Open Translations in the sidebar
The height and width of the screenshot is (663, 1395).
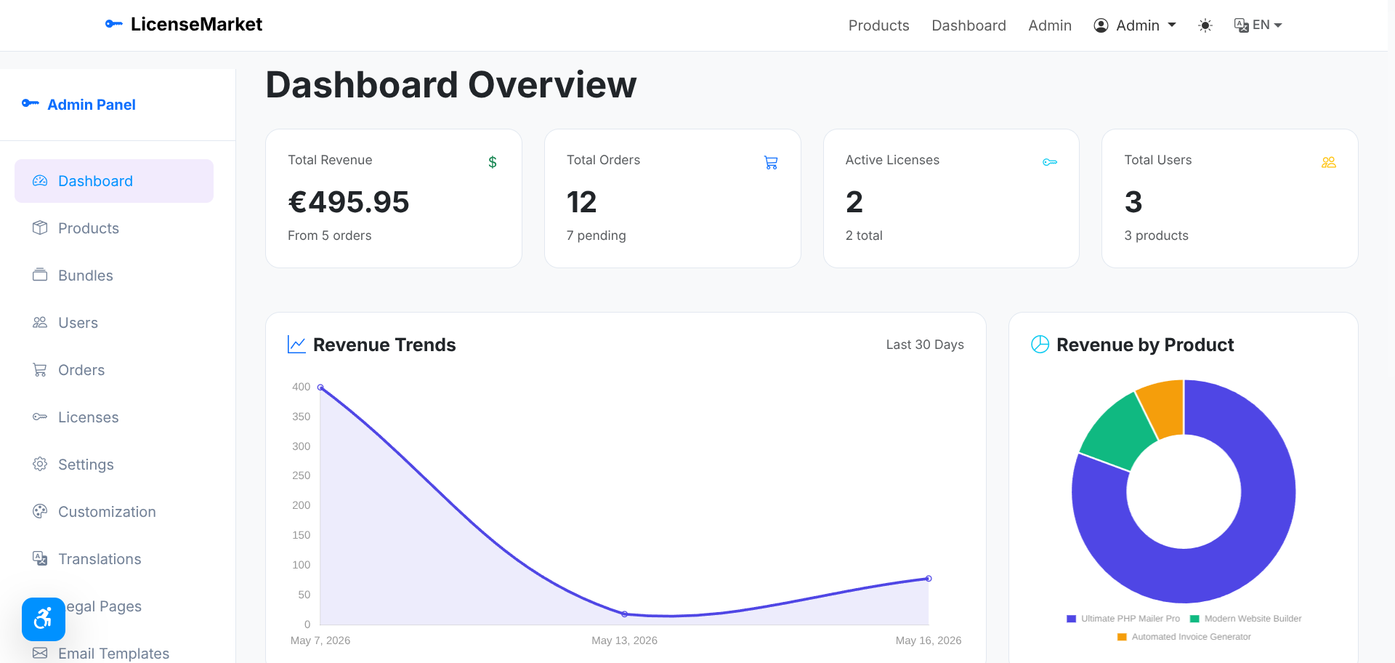click(114, 559)
